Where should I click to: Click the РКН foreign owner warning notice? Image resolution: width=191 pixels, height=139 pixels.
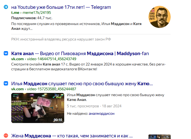click(x=61, y=39)
